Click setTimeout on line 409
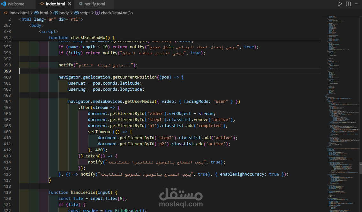Viewport: 362px width, 212px height. coord(100,132)
